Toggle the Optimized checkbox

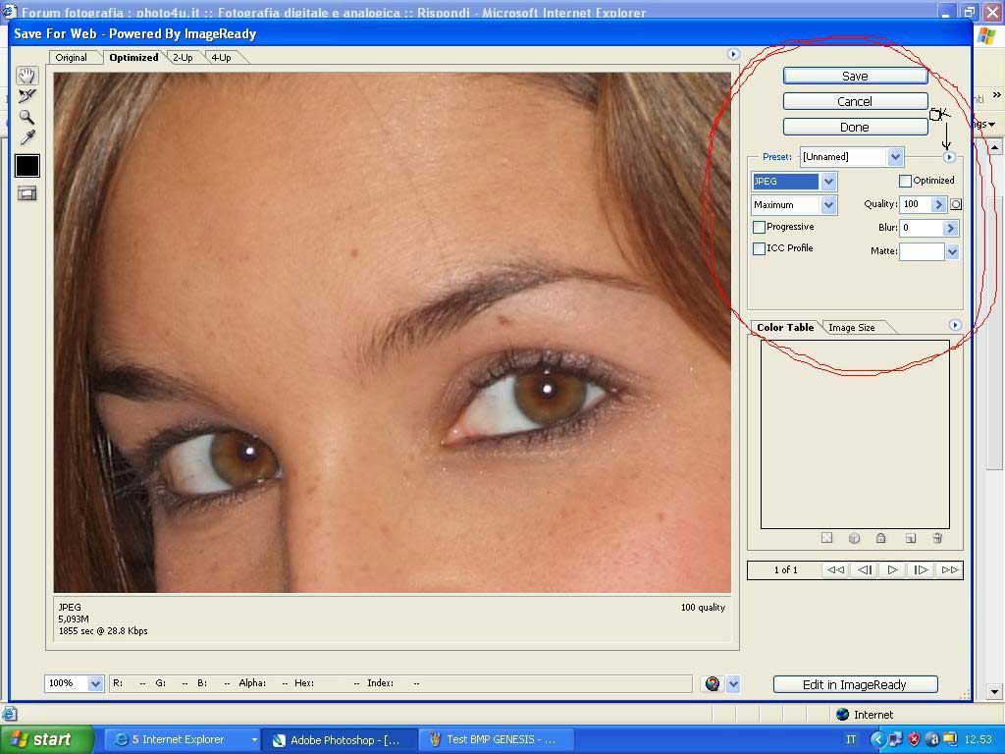(x=905, y=181)
